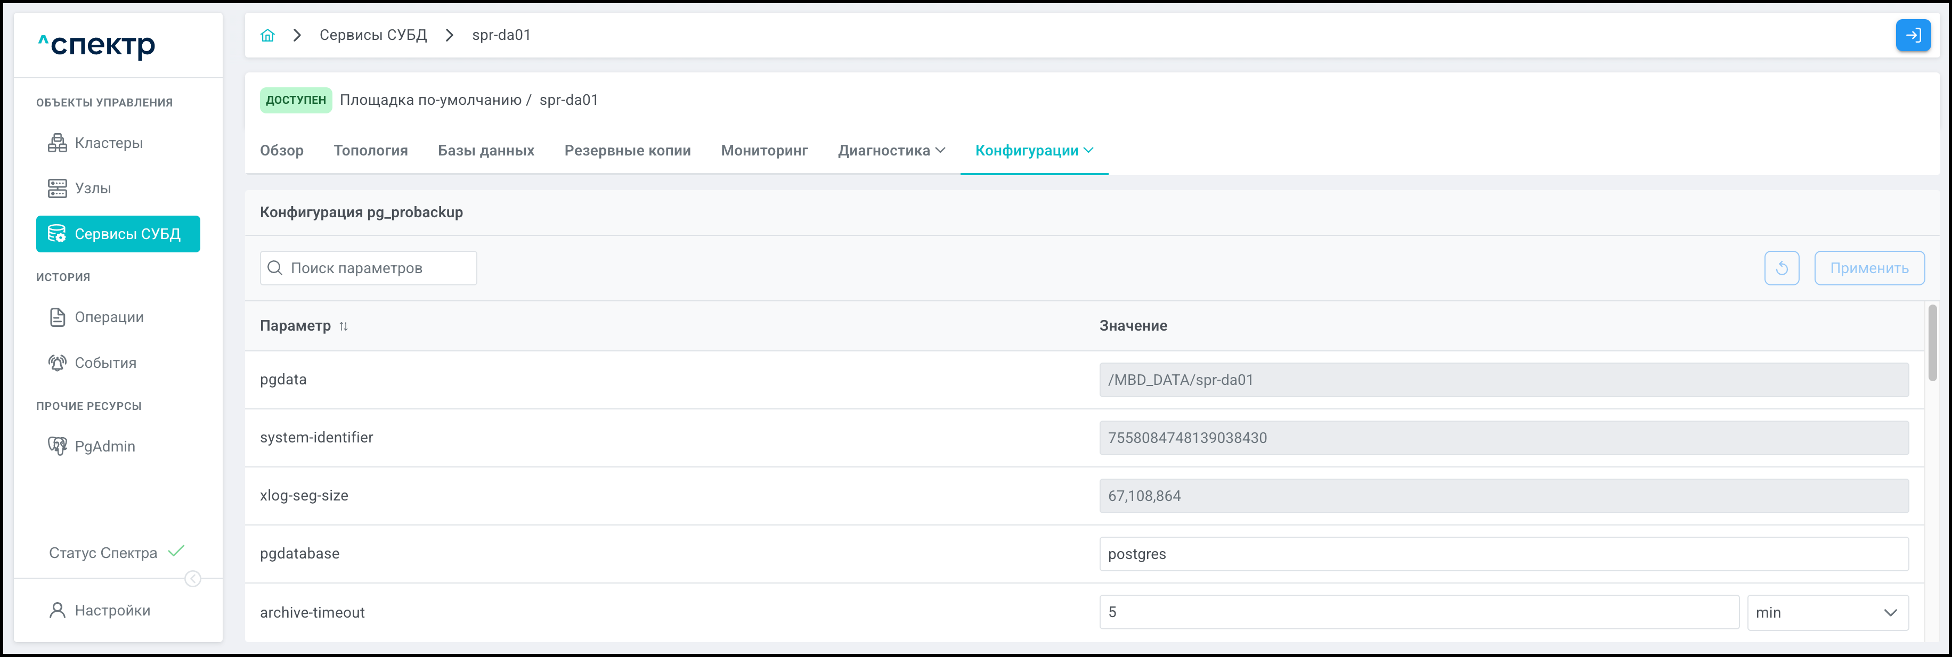Switch to the Резервные копии tab
The height and width of the screenshot is (657, 1952).
coord(628,151)
